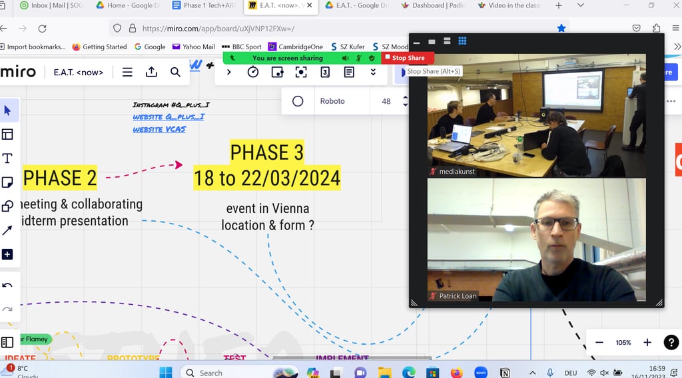Open the CambridgeOne bookmark
The image size is (682, 378).
click(296, 47)
